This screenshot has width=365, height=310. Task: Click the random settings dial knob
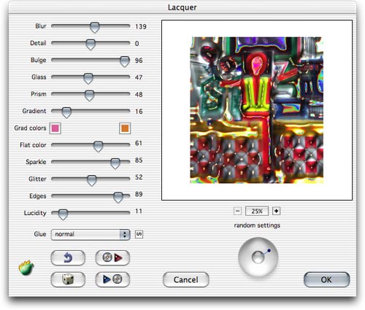tap(258, 257)
